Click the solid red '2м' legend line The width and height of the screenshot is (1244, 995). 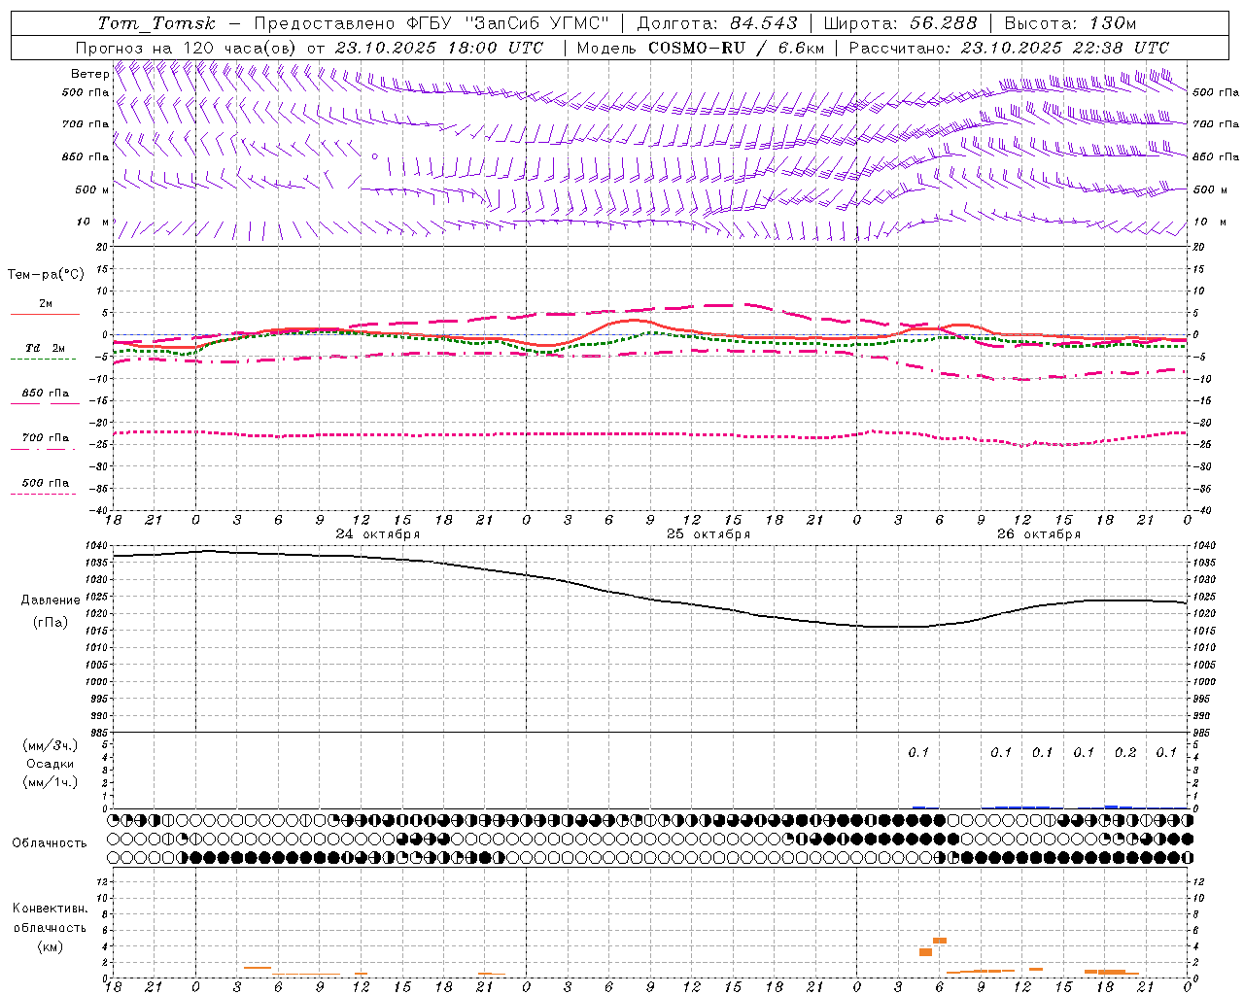click(x=45, y=314)
